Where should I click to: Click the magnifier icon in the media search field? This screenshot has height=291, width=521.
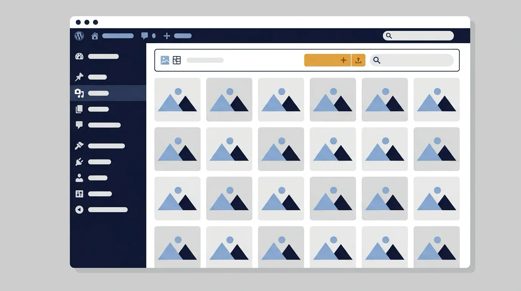[377, 60]
